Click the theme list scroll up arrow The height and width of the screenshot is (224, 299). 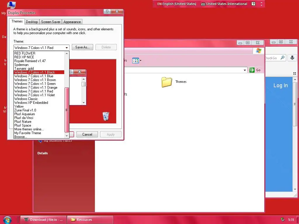click(x=67, y=53)
